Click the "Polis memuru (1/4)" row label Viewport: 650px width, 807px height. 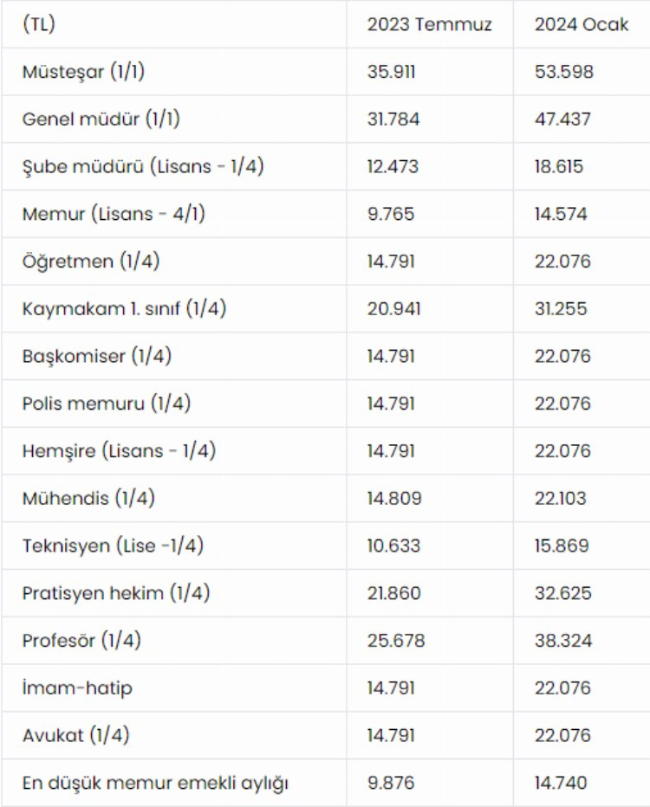107,403
